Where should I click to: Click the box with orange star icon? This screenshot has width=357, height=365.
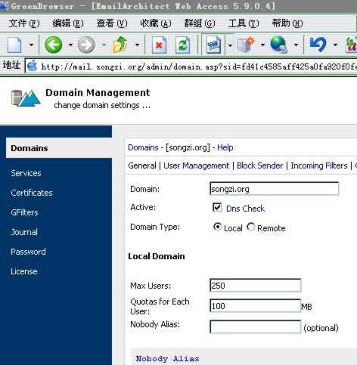[246, 45]
